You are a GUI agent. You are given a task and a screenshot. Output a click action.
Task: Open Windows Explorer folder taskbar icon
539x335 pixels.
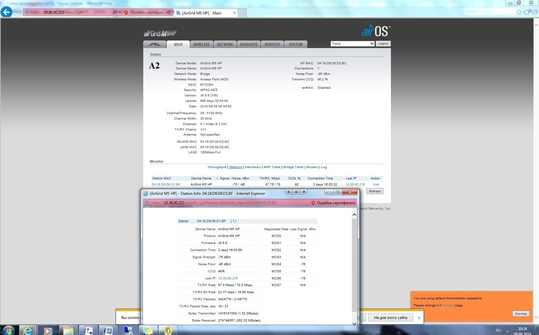pos(68,330)
